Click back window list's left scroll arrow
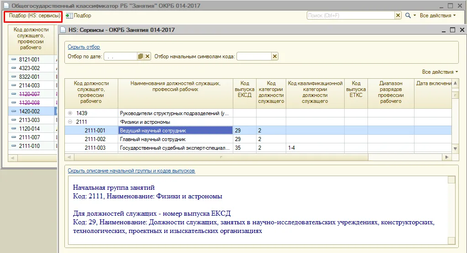Image resolution: width=467 pixels, height=253 pixels. coord(12,158)
